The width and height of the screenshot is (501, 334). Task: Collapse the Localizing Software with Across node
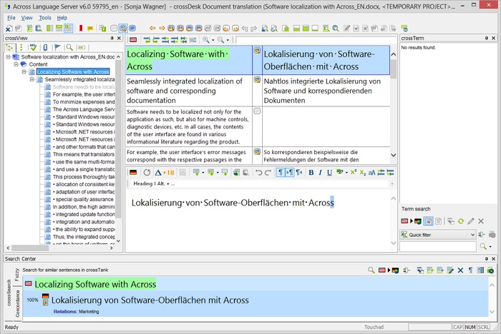click(24, 71)
